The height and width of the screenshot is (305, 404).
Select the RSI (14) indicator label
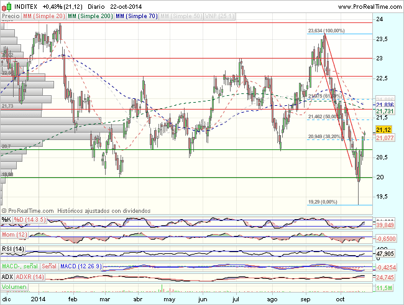pos(13,249)
